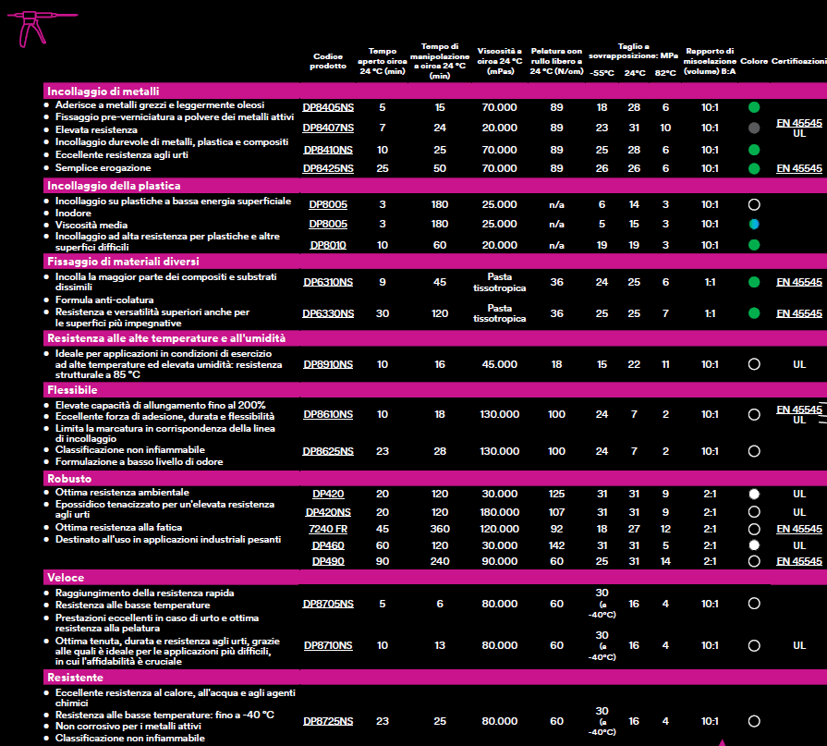This screenshot has height=746, width=827.
Task: Open the DP8725NS product code link
Action: [328, 721]
